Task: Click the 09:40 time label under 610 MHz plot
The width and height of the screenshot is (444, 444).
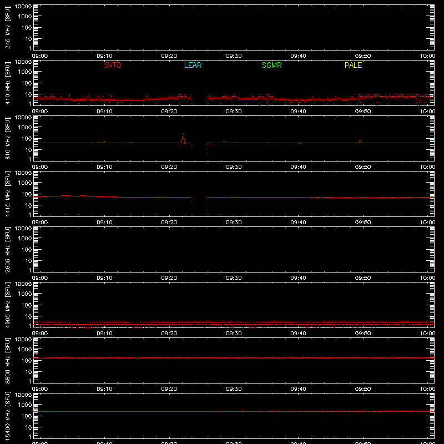Action: 298,167
